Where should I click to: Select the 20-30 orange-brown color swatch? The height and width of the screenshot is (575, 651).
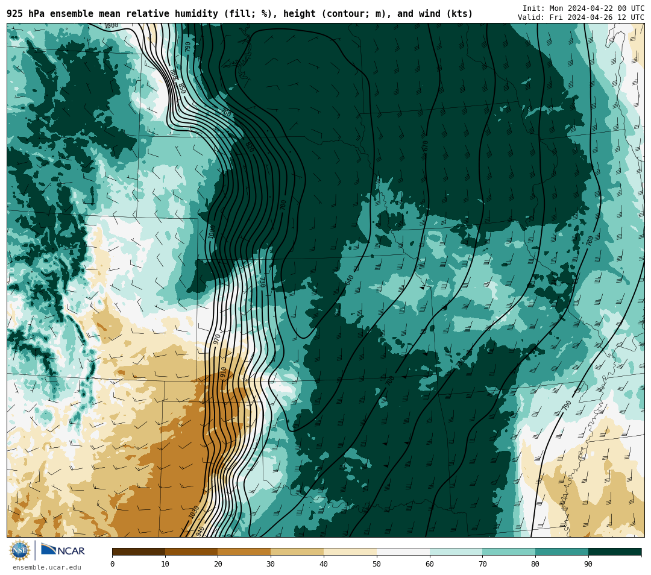click(x=244, y=551)
